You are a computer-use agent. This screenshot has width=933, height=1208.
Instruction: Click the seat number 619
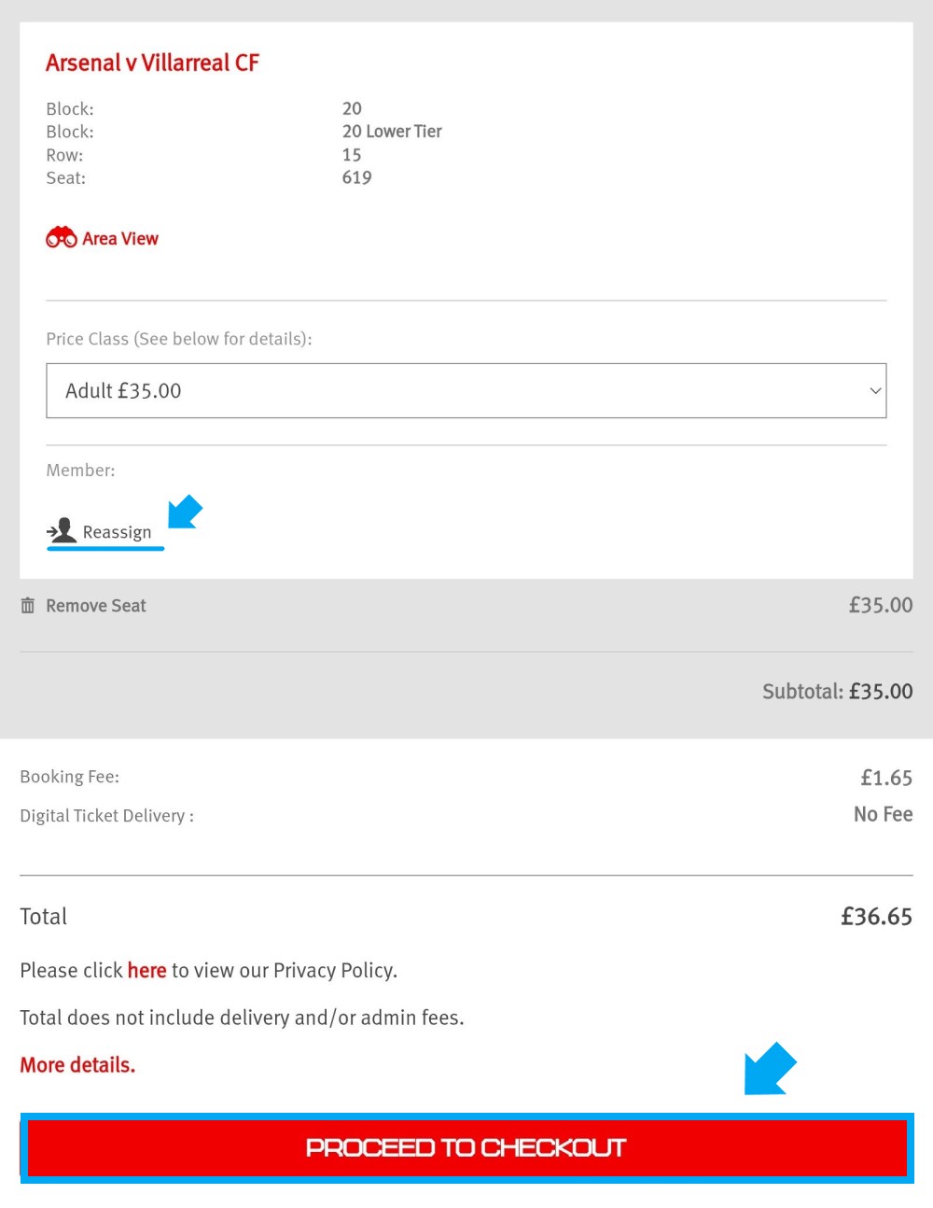click(356, 177)
